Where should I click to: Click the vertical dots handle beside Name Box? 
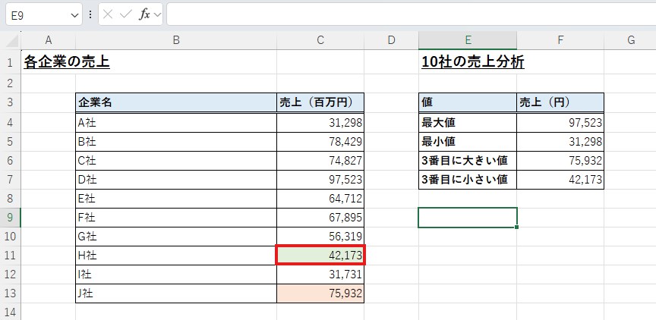pyautogui.click(x=91, y=14)
